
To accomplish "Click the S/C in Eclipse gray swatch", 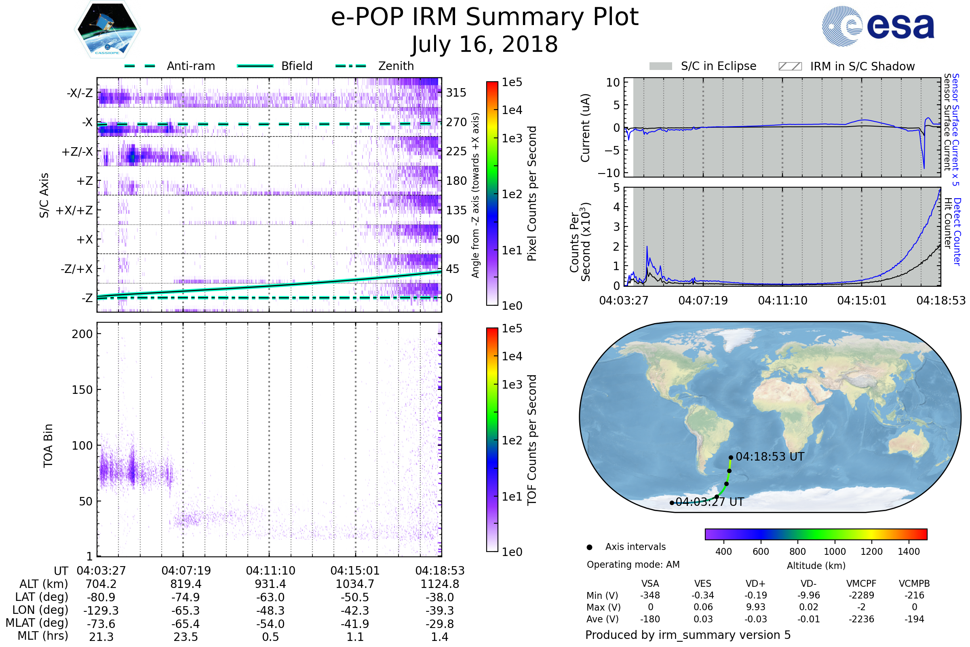I will click(660, 66).
